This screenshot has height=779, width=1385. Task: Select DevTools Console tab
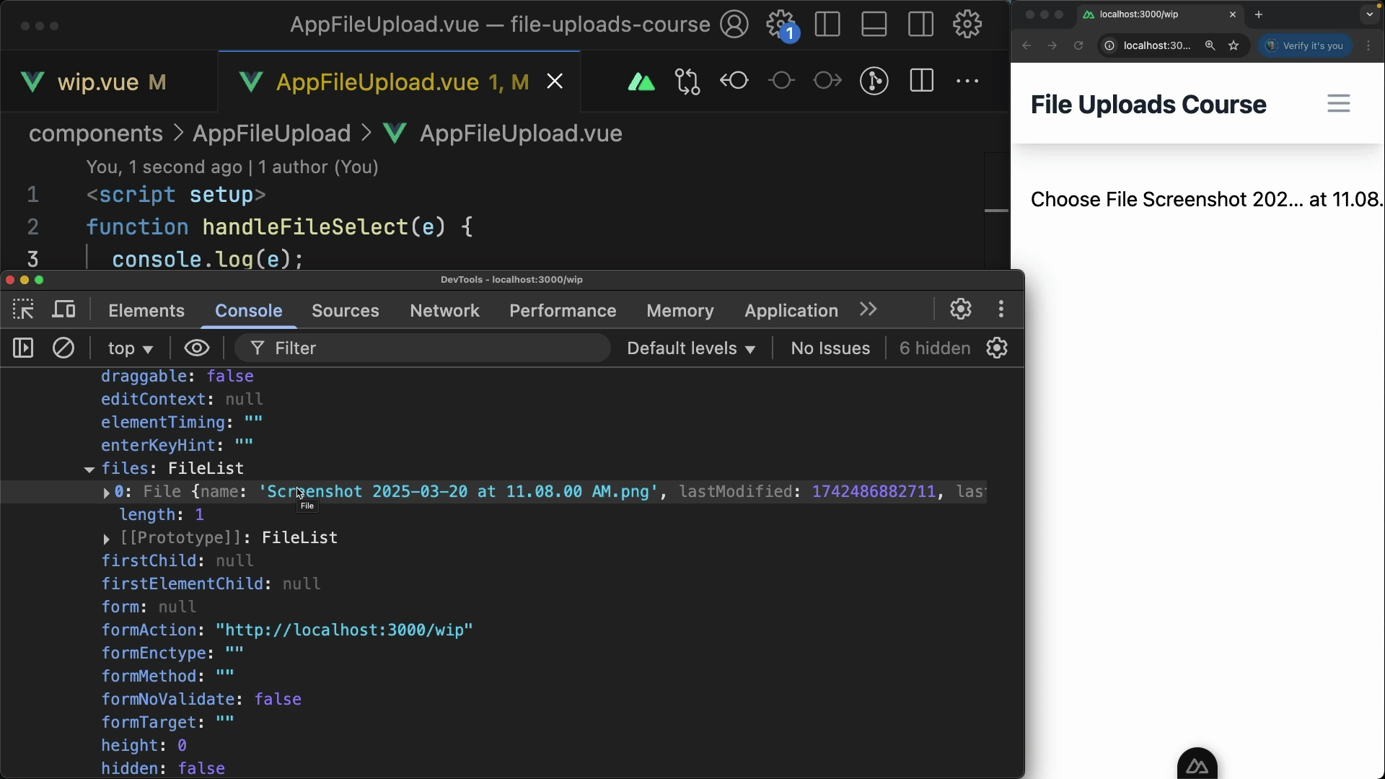point(248,311)
